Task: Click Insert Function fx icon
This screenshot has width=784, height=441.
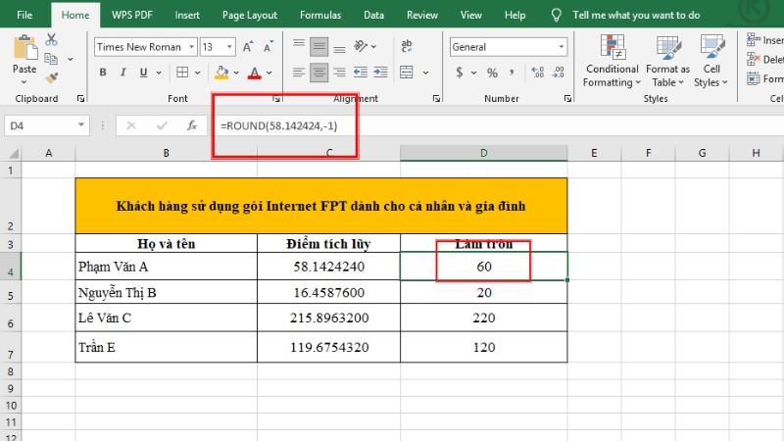Action: point(192,125)
